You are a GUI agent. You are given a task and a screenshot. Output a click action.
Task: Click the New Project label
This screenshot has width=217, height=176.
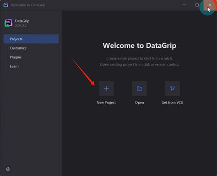106,102
